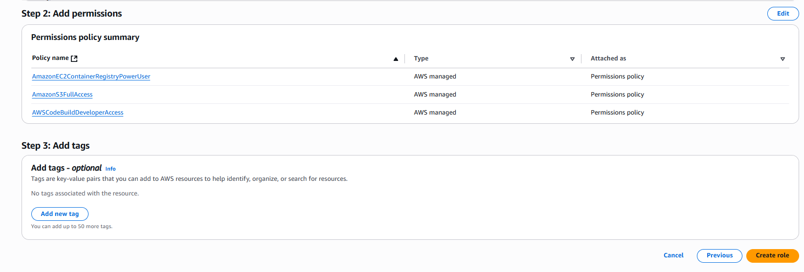Click the Attached as column header label
The width and height of the screenshot is (804, 272).
[x=608, y=58]
